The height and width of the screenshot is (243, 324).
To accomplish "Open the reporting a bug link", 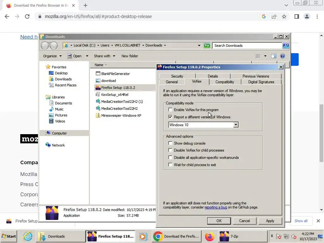I will tap(216, 207).
